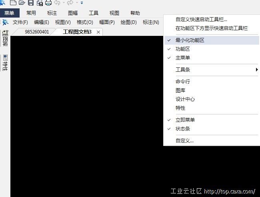The image size is (260, 197).
Task: Click the Save floppy disk icon
Action: 31,2
